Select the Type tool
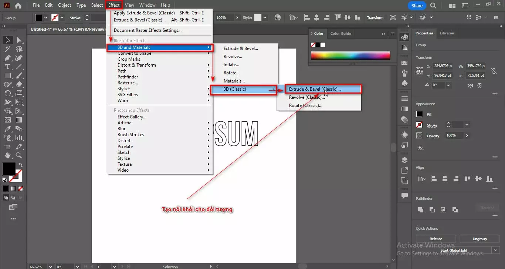The width and height of the screenshot is (505, 269). [7, 67]
